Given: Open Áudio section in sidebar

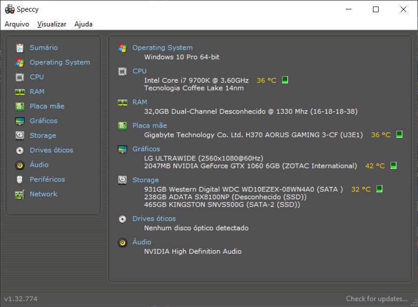Looking at the screenshot, I should 39,165.
